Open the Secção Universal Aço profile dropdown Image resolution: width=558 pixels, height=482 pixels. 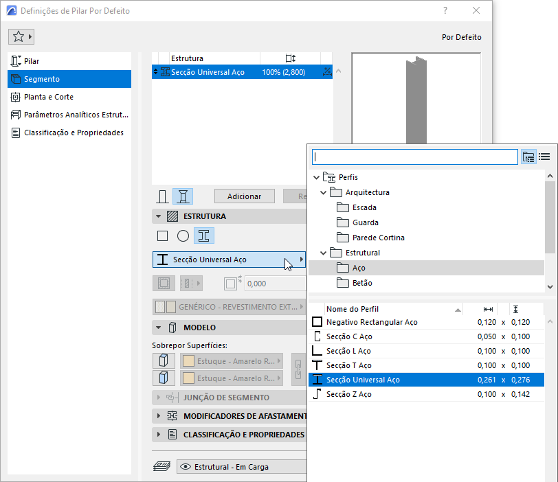click(x=229, y=260)
